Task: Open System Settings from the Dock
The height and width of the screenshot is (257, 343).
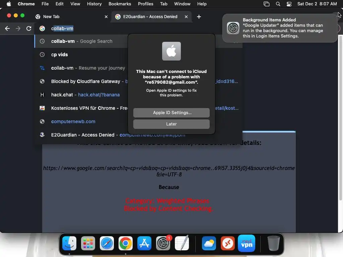Action: click(x=163, y=243)
